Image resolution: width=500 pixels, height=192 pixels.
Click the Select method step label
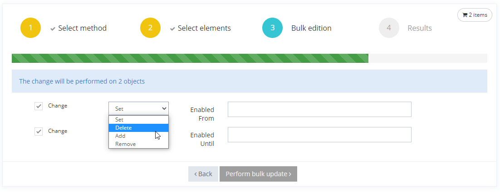click(82, 28)
